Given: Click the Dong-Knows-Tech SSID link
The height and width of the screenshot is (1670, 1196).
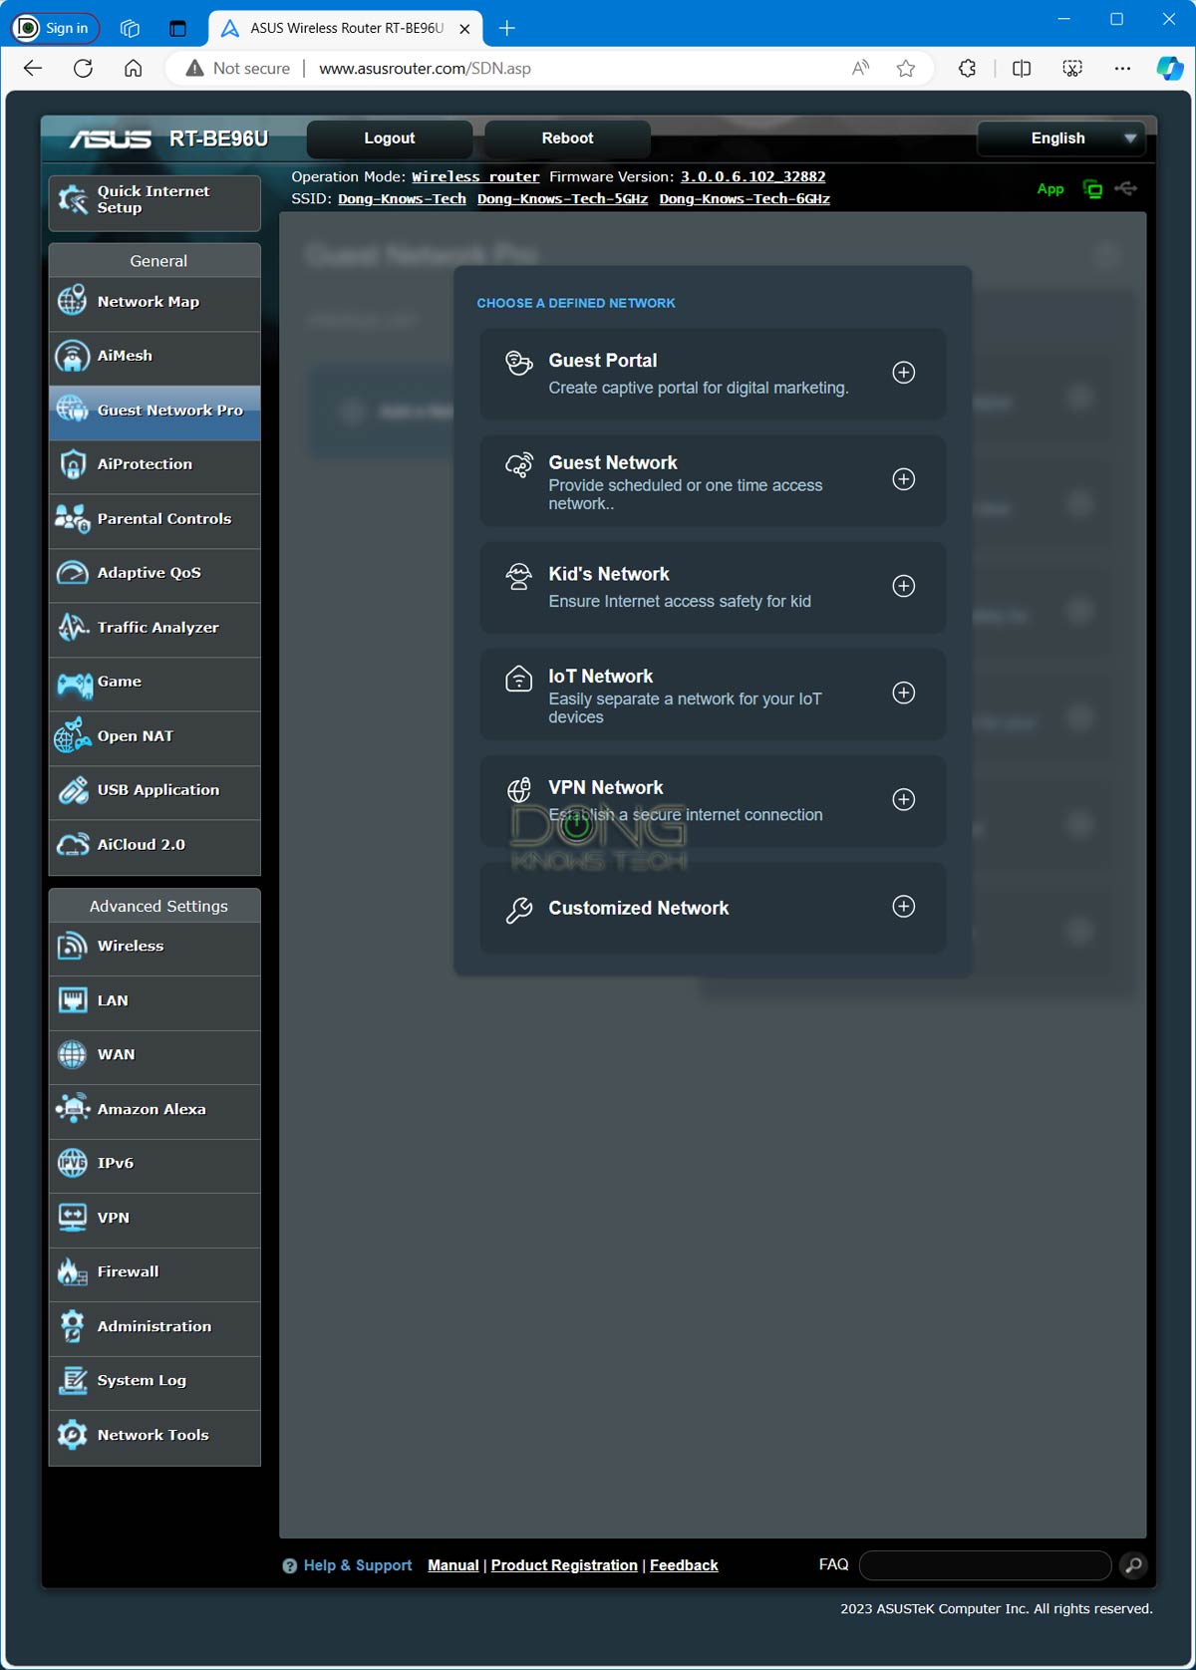Looking at the screenshot, I should tap(402, 199).
